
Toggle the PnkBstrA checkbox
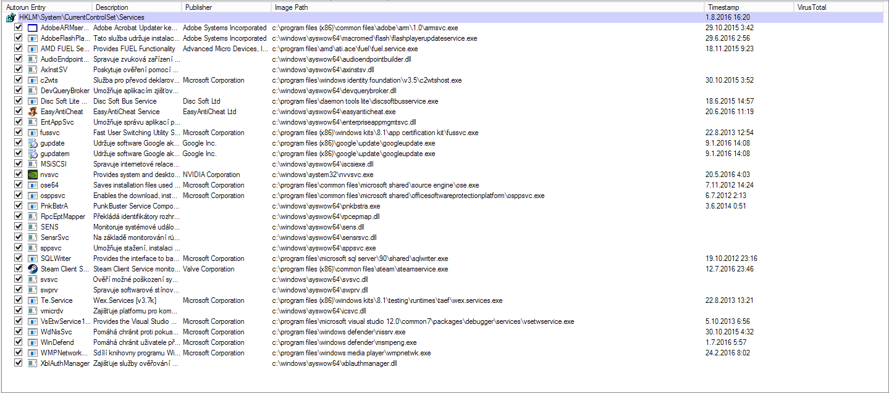pos(19,206)
